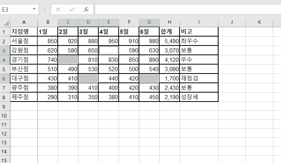The width and height of the screenshot is (281, 163).
Task: Select the 대구점 cell
Action: (24, 78)
